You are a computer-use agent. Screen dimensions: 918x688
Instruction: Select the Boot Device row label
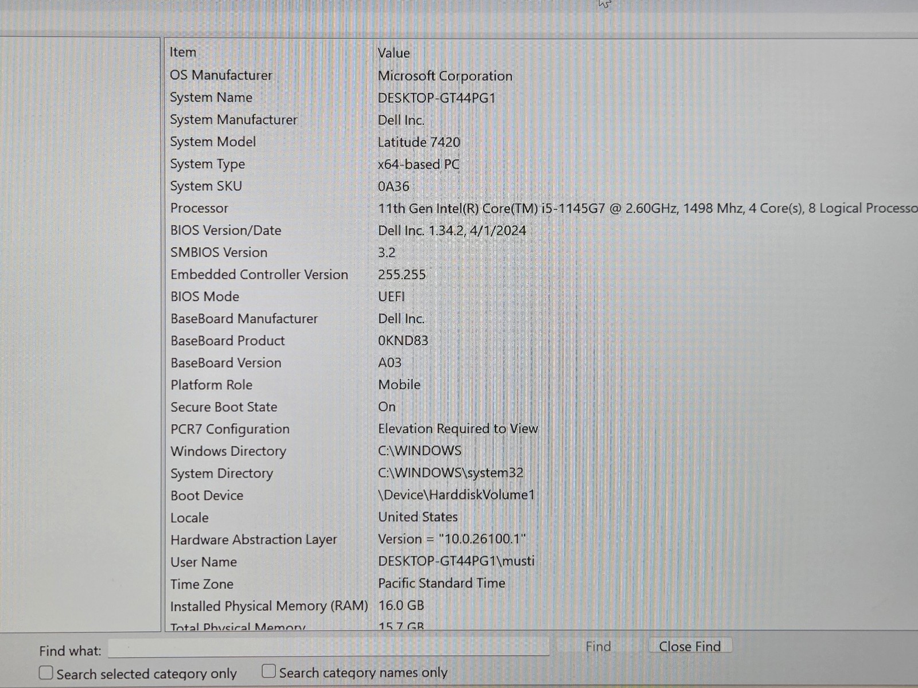(207, 495)
